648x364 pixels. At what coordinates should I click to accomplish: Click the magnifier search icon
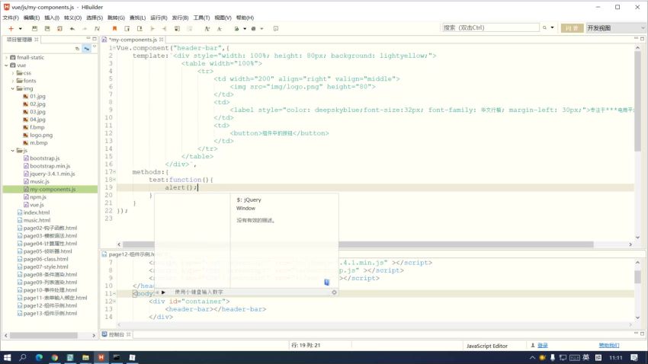point(544,27)
